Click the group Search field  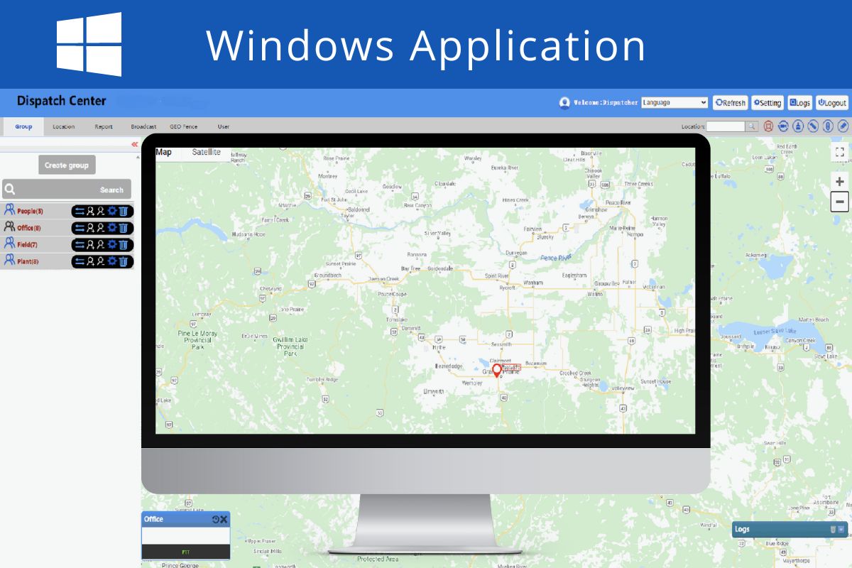(x=67, y=190)
